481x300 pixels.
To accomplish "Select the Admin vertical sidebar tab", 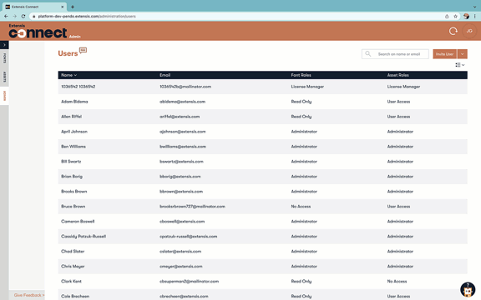I will [x=4, y=96].
